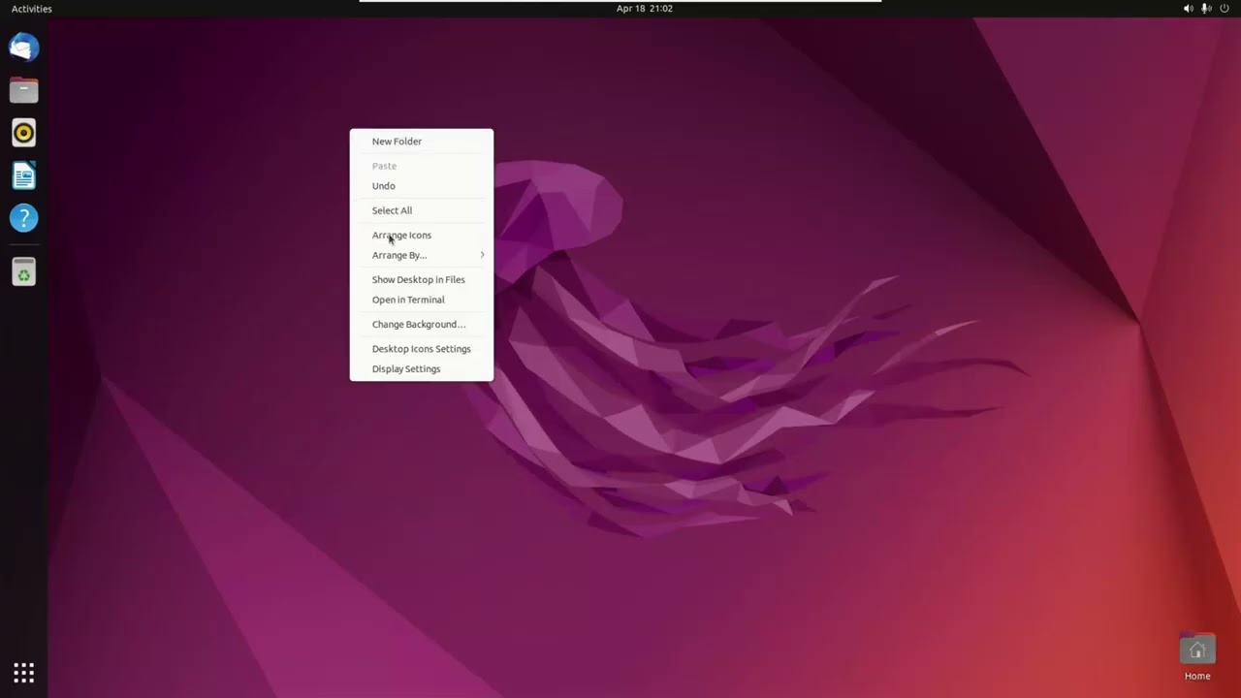Show Applications grid button

(x=23, y=672)
